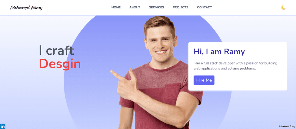This screenshot has width=296, height=129.
Task: Open the CONTACT navigation link
Action: pos(204,7)
